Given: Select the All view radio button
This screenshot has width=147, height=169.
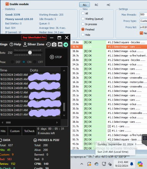Looking at the screenshot, I should [83, 13].
